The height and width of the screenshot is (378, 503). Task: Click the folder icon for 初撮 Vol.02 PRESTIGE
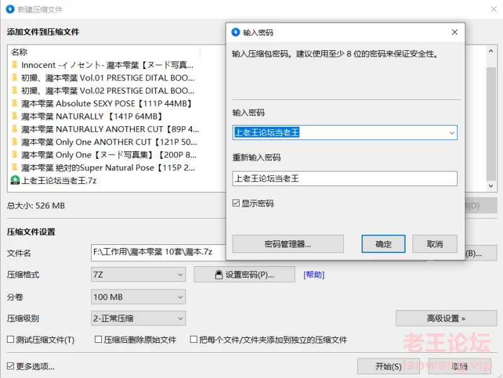point(14,90)
